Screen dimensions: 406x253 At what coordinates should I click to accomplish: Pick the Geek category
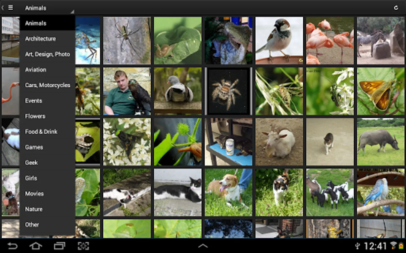(47, 162)
